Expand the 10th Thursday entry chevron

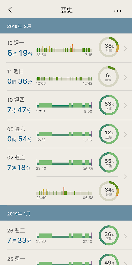click(x=125, y=106)
